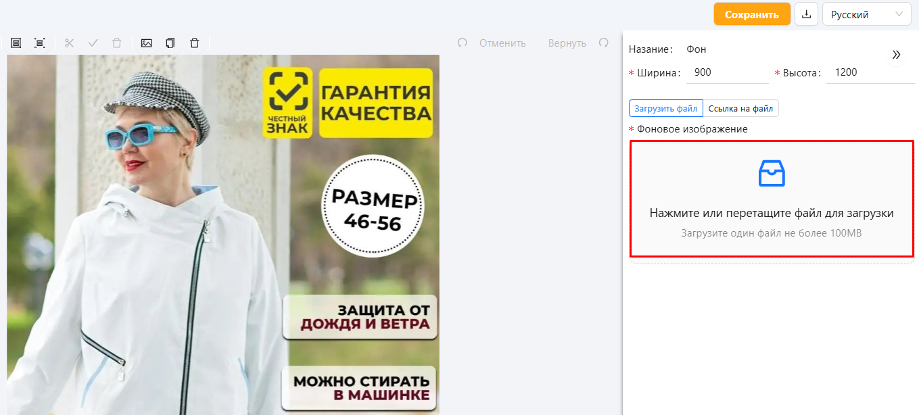The width and height of the screenshot is (919, 415).
Task: Click Вернуть to redo
Action: click(x=567, y=43)
